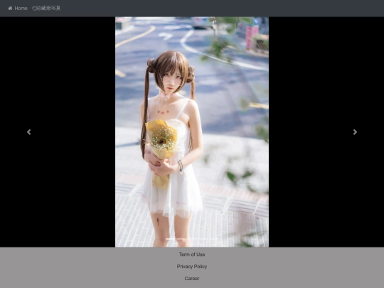This screenshot has height=288, width=384.
Task: Open the Career link in footer
Action: pyautogui.click(x=192, y=279)
